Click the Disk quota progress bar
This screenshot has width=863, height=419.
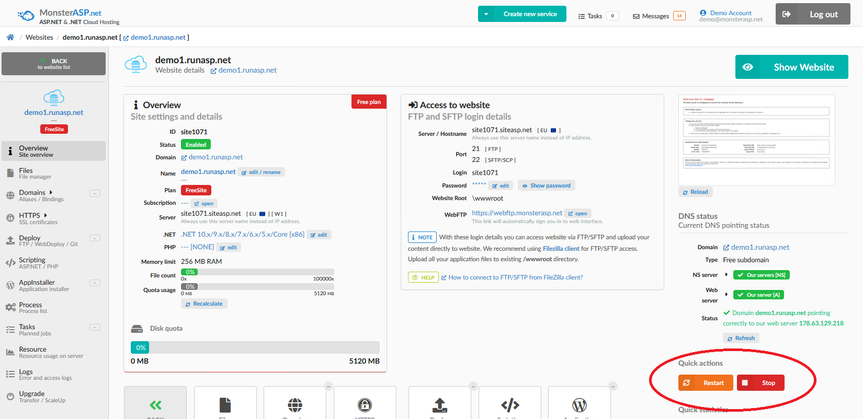255,347
